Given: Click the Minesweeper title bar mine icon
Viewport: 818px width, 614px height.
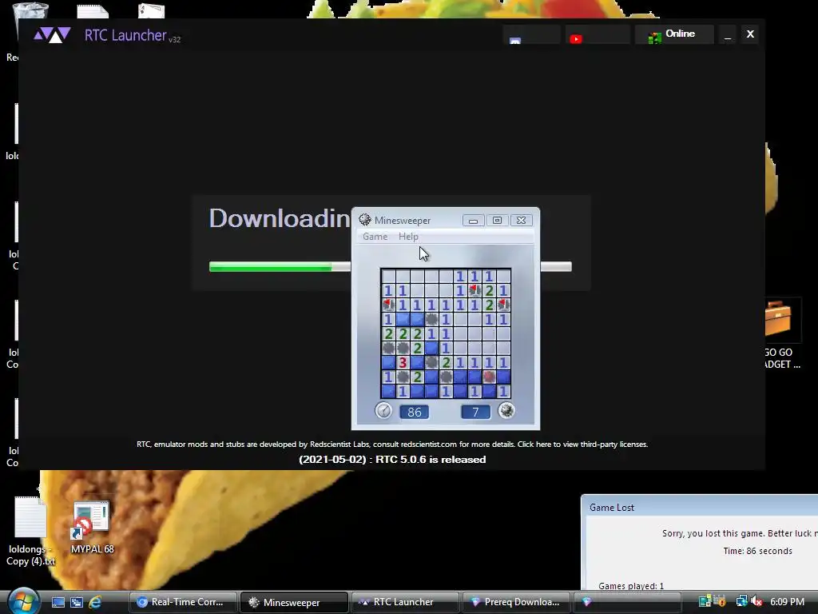Looking at the screenshot, I should [x=364, y=220].
